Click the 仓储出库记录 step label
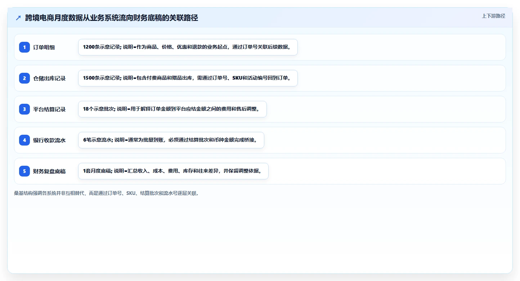The width and height of the screenshot is (520, 281). 49,78
